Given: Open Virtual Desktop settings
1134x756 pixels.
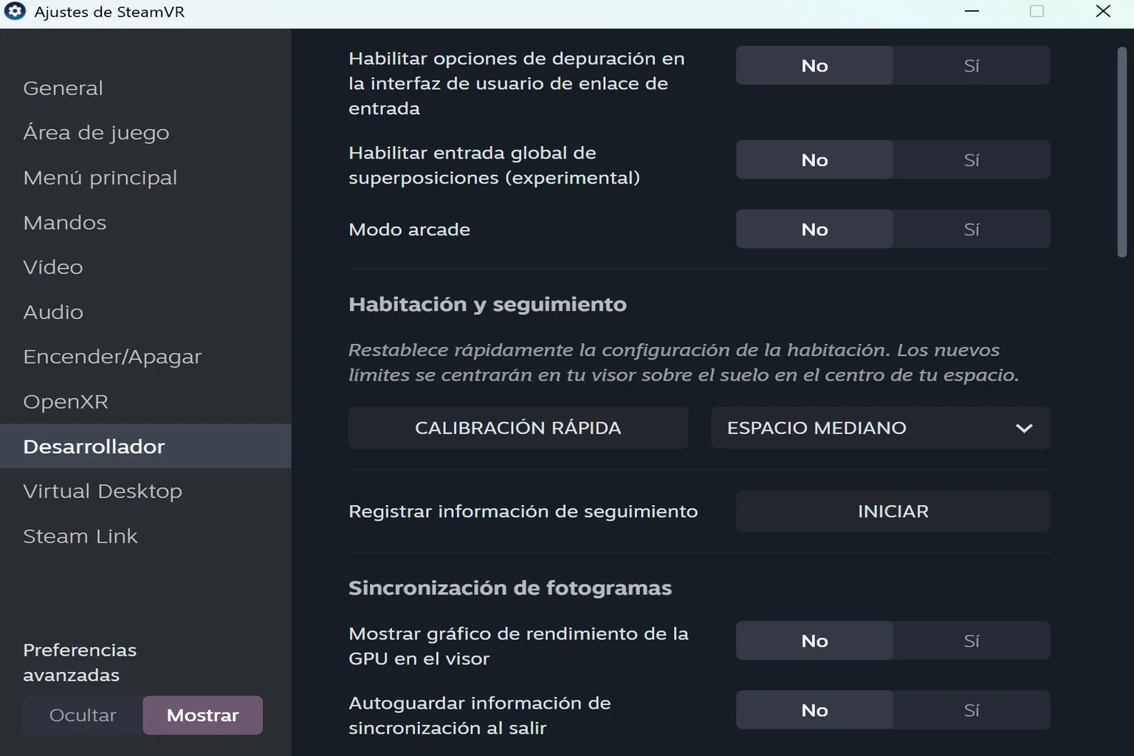Looking at the screenshot, I should pyautogui.click(x=145, y=491).
